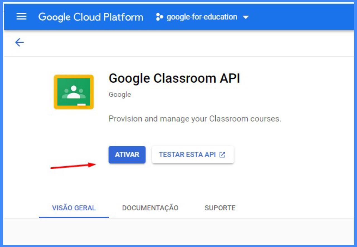Image resolution: width=357 pixels, height=247 pixels.
Task: Expand the google-for-education project dropdown arrow
Action: 245,17
